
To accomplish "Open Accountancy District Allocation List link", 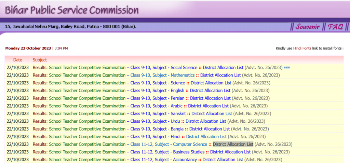I will pyautogui.click(x=223, y=160).
